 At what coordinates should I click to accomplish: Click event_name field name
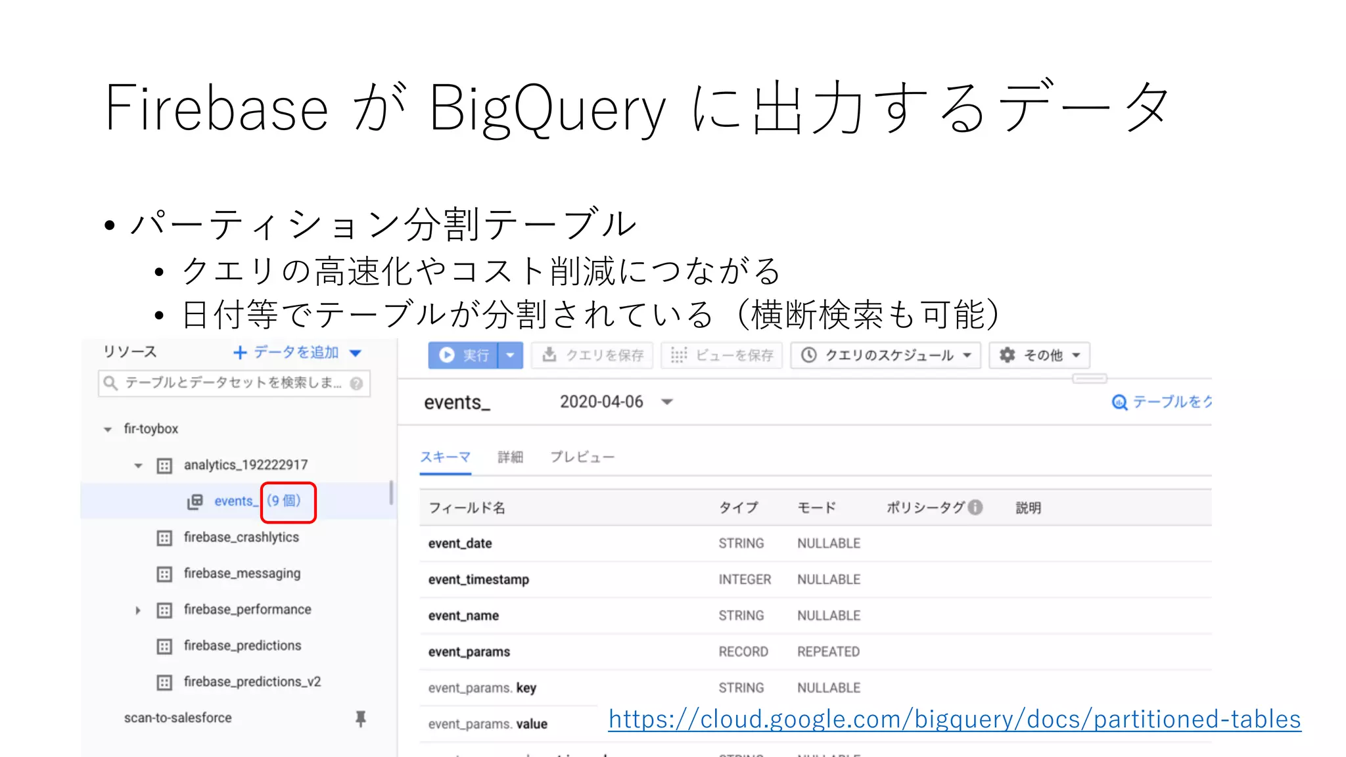coord(463,616)
